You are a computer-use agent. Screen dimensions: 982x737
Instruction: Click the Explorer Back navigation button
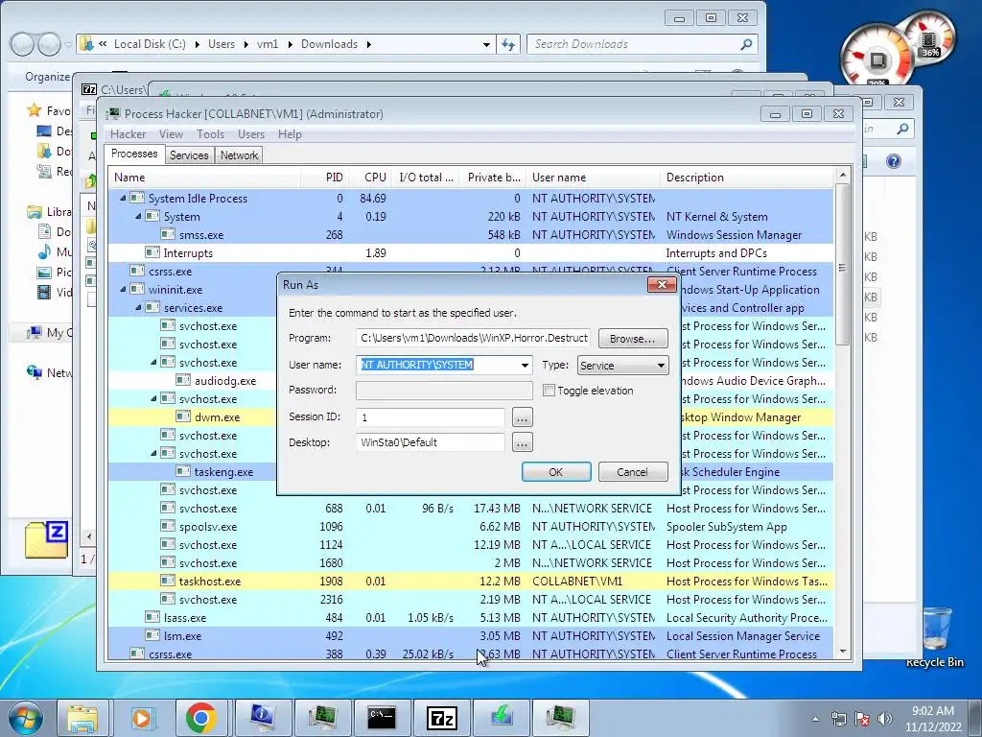pyautogui.click(x=23, y=44)
